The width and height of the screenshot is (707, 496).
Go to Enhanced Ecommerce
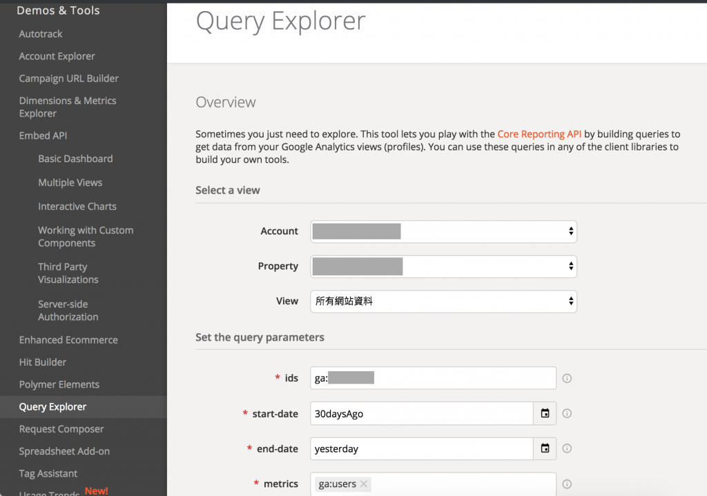point(68,340)
